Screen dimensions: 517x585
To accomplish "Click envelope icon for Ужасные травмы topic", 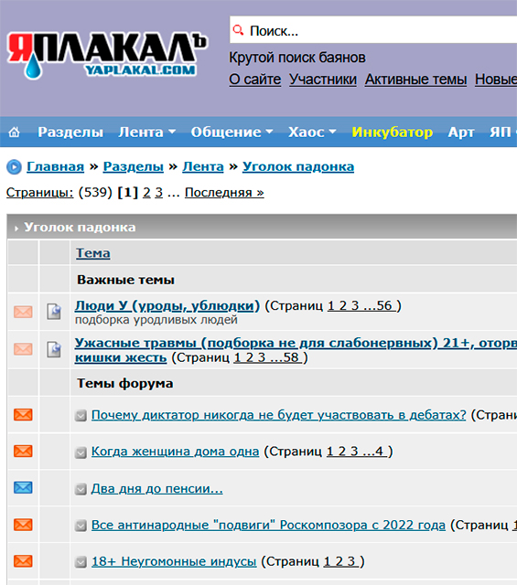I will (23, 349).
